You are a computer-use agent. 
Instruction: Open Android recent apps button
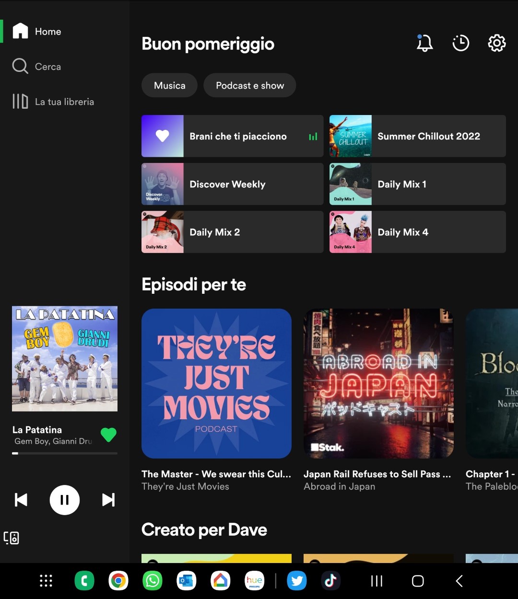[x=377, y=581]
